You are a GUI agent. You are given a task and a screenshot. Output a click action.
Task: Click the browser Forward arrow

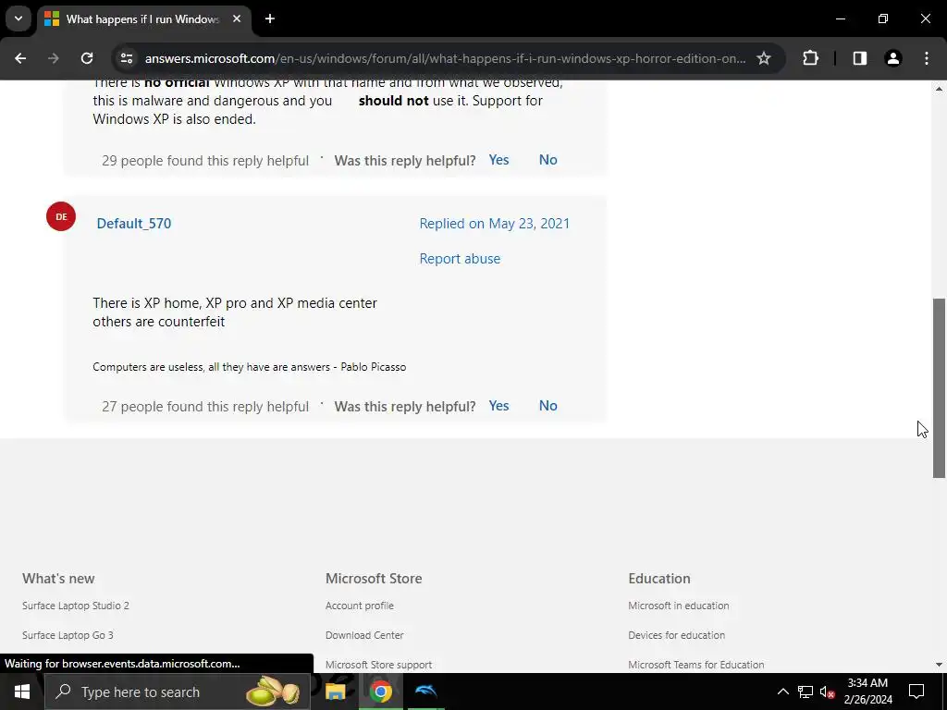tap(54, 58)
